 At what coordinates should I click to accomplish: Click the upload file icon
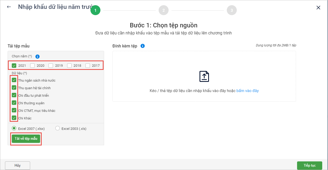[204, 76]
